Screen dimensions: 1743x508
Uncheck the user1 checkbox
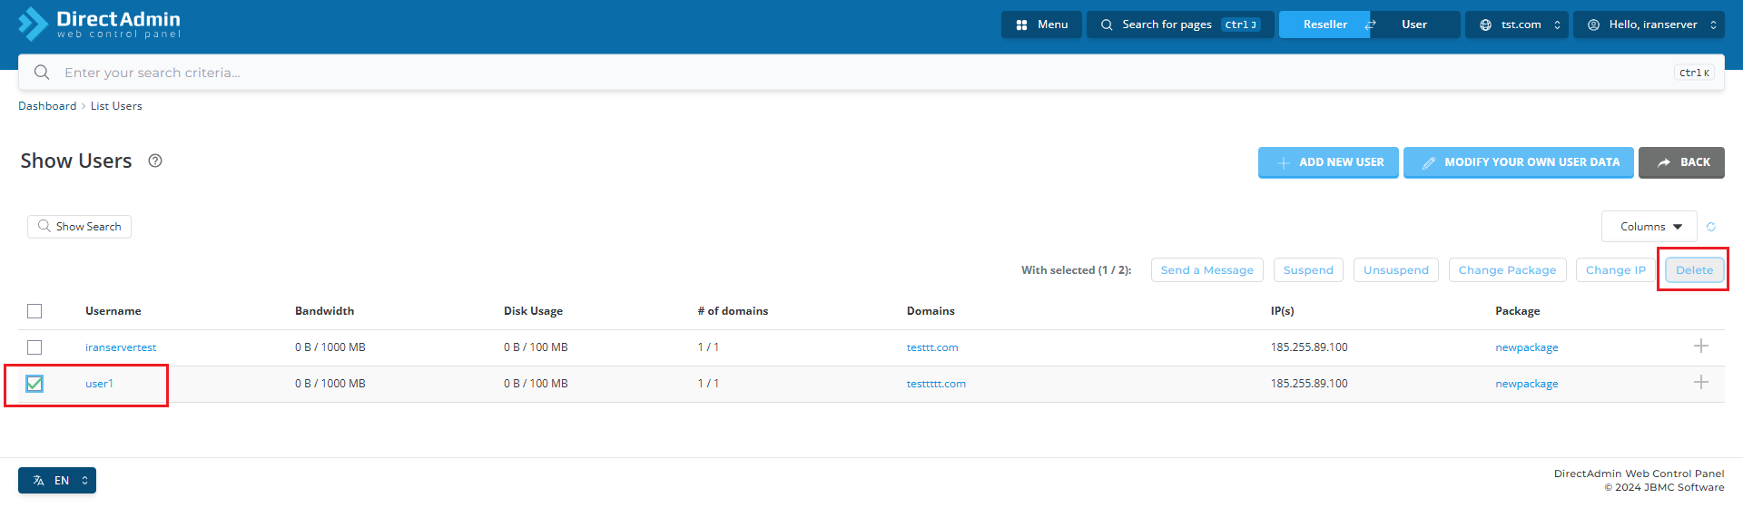[34, 384]
